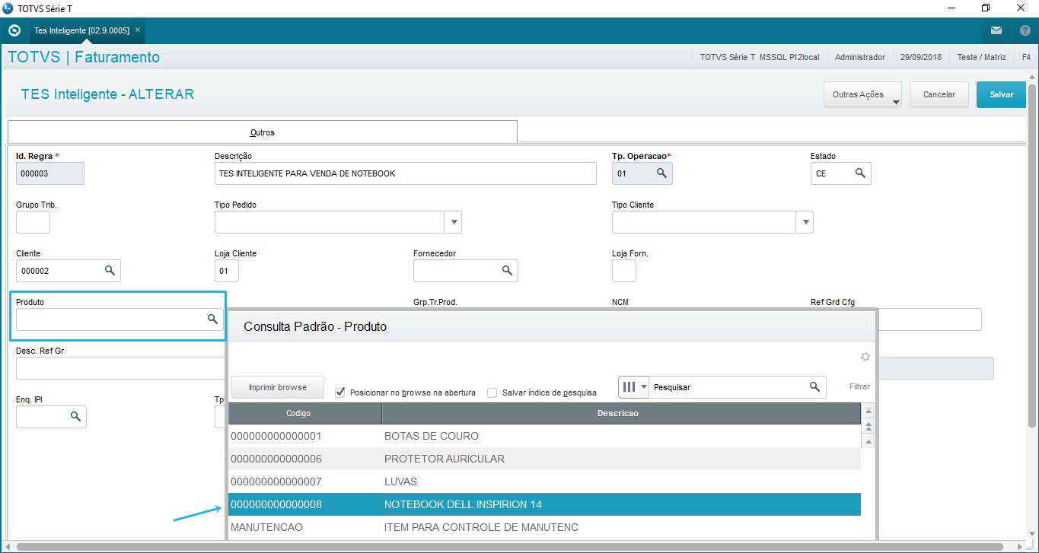Viewport: 1039px width, 553px height.
Task: Page up in browse list
Action: (868, 426)
